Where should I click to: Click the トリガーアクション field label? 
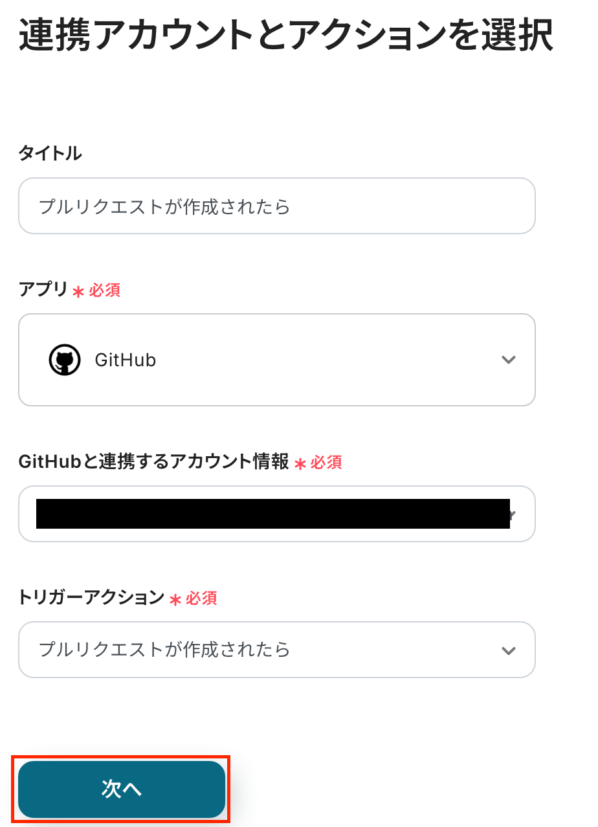point(92,598)
